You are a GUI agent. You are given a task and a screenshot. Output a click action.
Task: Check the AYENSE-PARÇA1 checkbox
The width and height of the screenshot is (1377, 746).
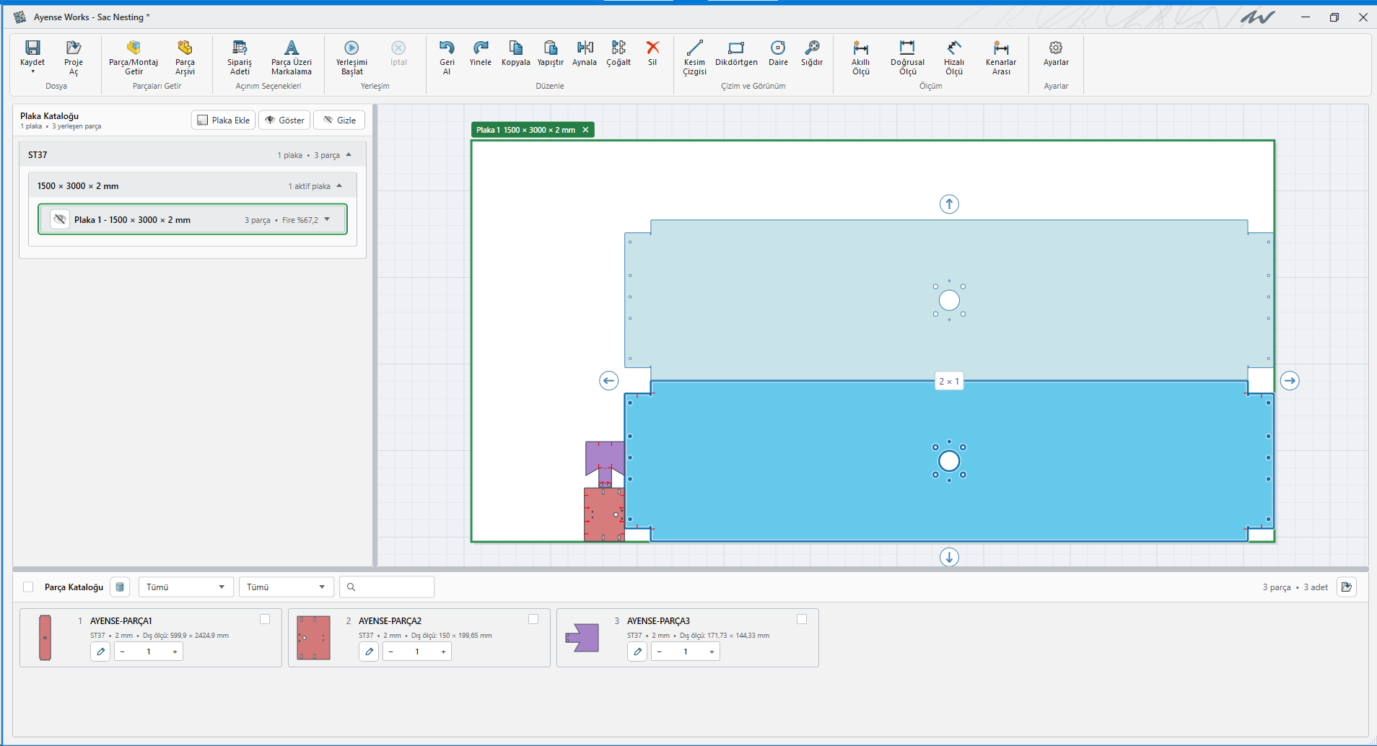pos(265,619)
